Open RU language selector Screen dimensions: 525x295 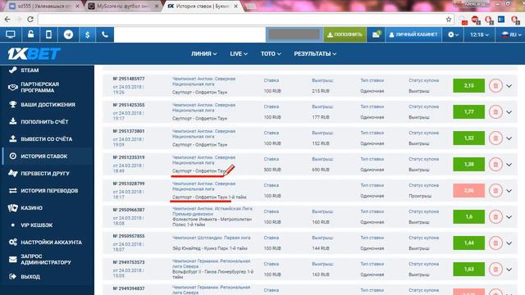[511, 34]
